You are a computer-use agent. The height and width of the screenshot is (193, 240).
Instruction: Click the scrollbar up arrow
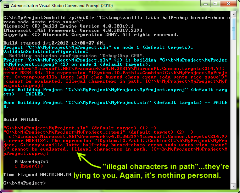pos(233,14)
